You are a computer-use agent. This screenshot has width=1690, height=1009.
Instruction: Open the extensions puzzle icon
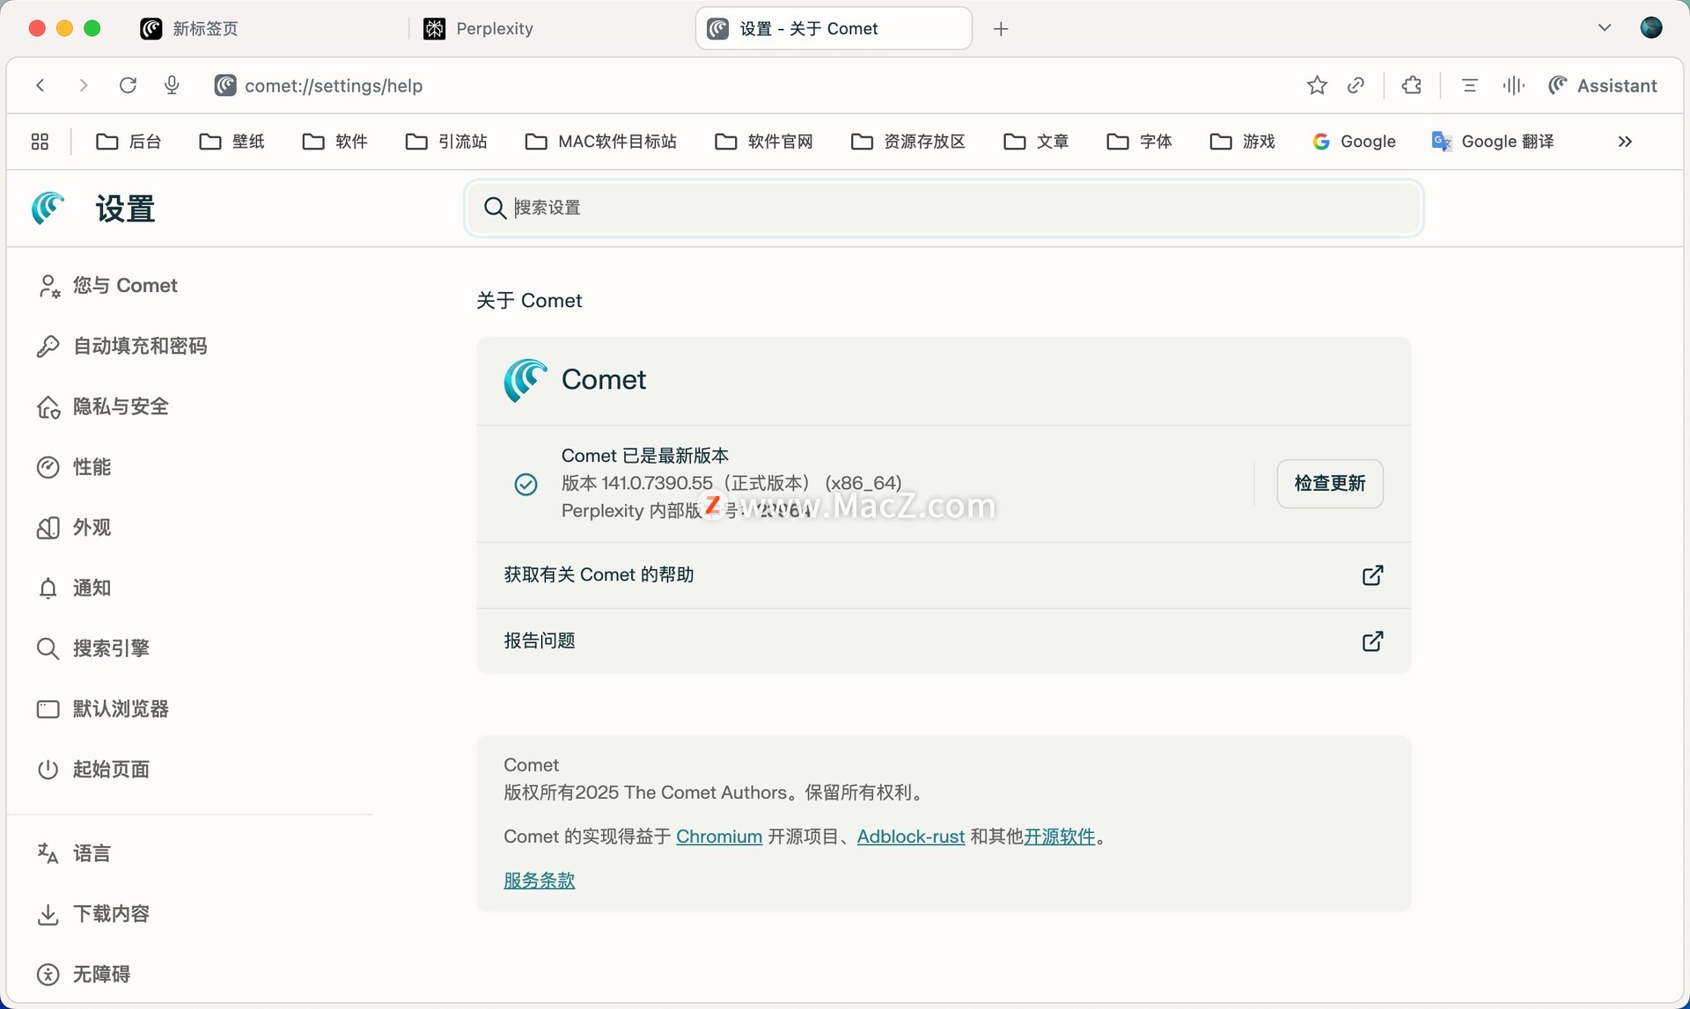[x=1412, y=85]
